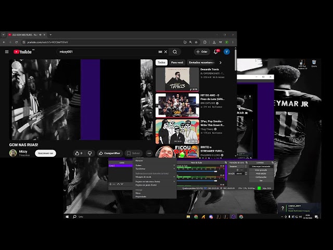Open the YouTube hamburger menu

click(7, 52)
